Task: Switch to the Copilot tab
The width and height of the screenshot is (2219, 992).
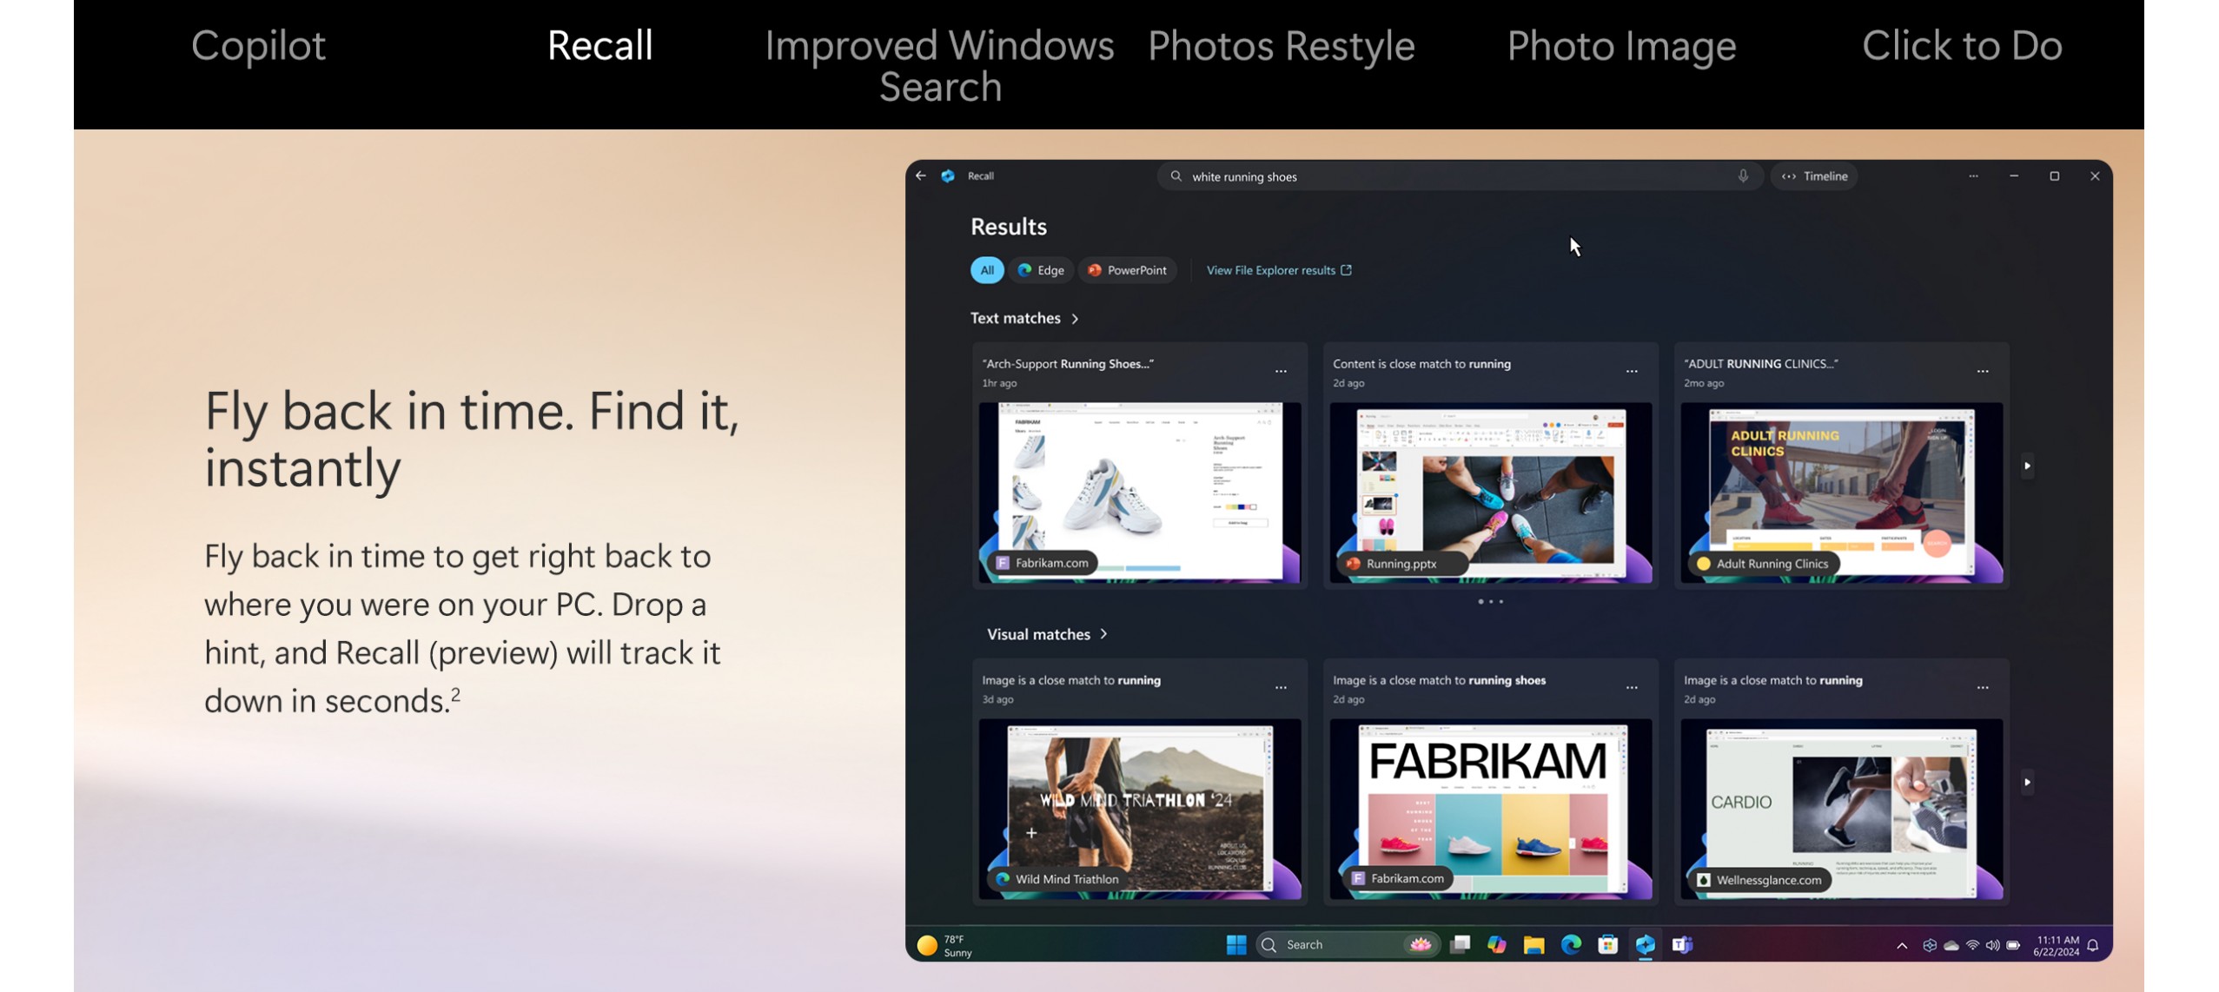Action: (x=258, y=45)
